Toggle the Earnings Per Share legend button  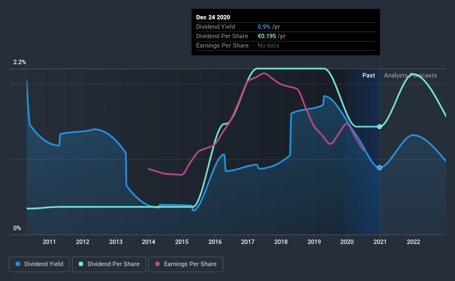click(186, 264)
